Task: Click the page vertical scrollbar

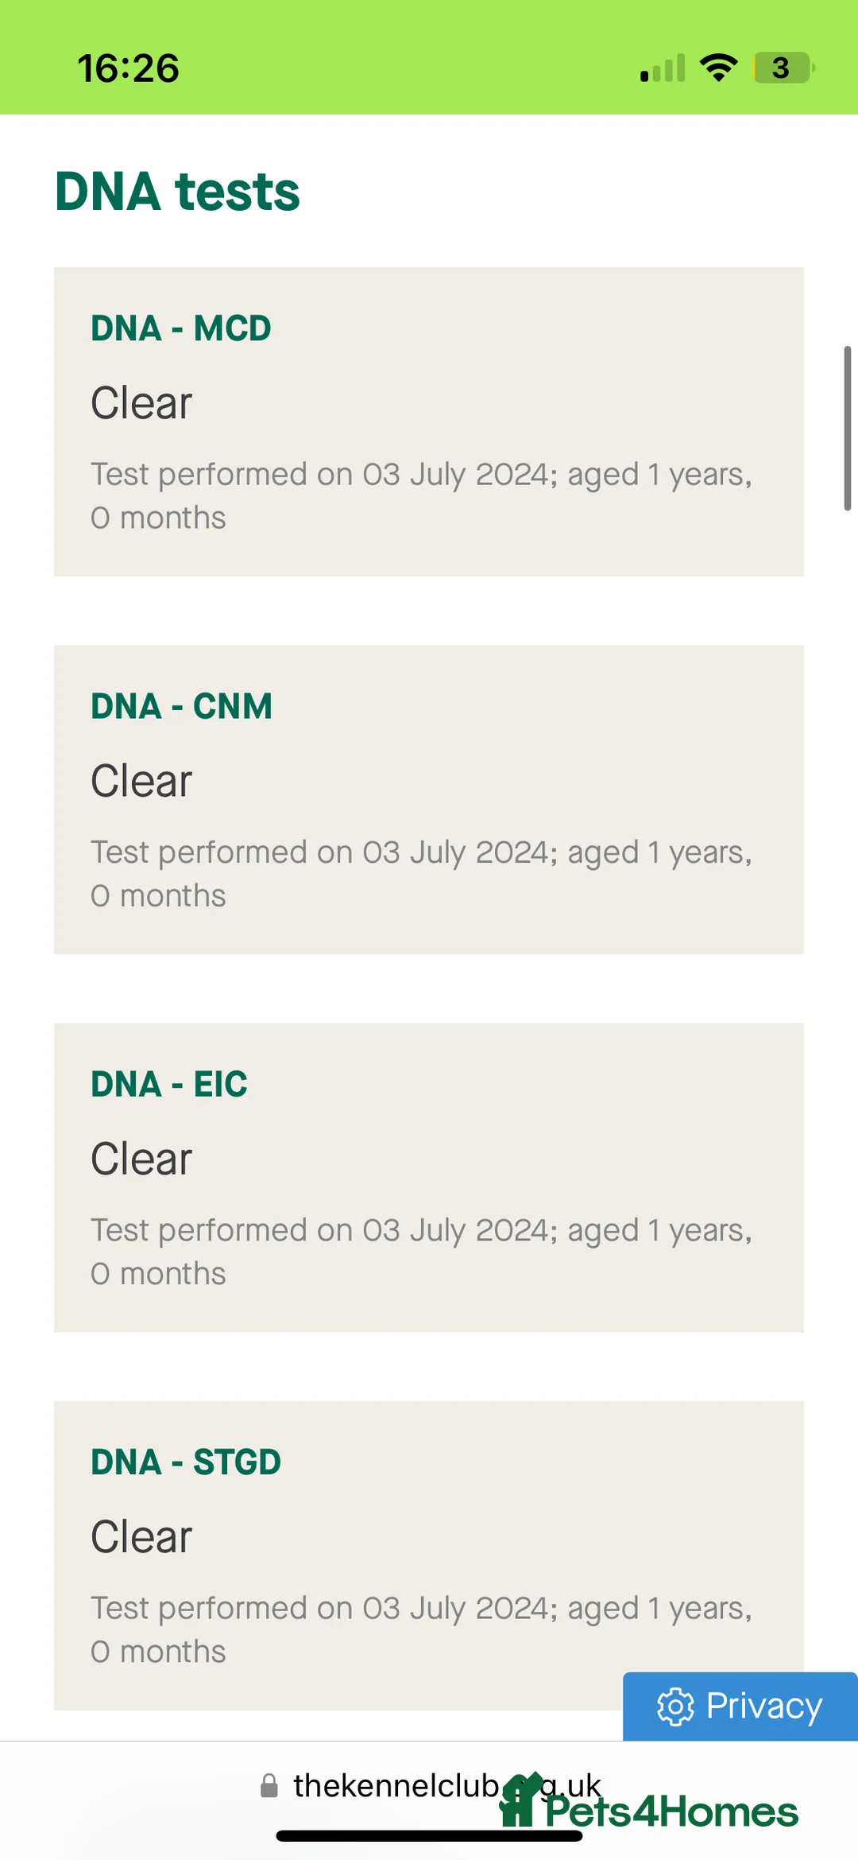Action: click(847, 428)
